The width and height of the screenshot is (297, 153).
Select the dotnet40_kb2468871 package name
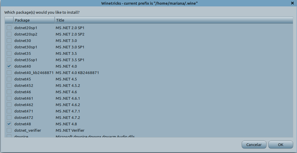(34, 73)
